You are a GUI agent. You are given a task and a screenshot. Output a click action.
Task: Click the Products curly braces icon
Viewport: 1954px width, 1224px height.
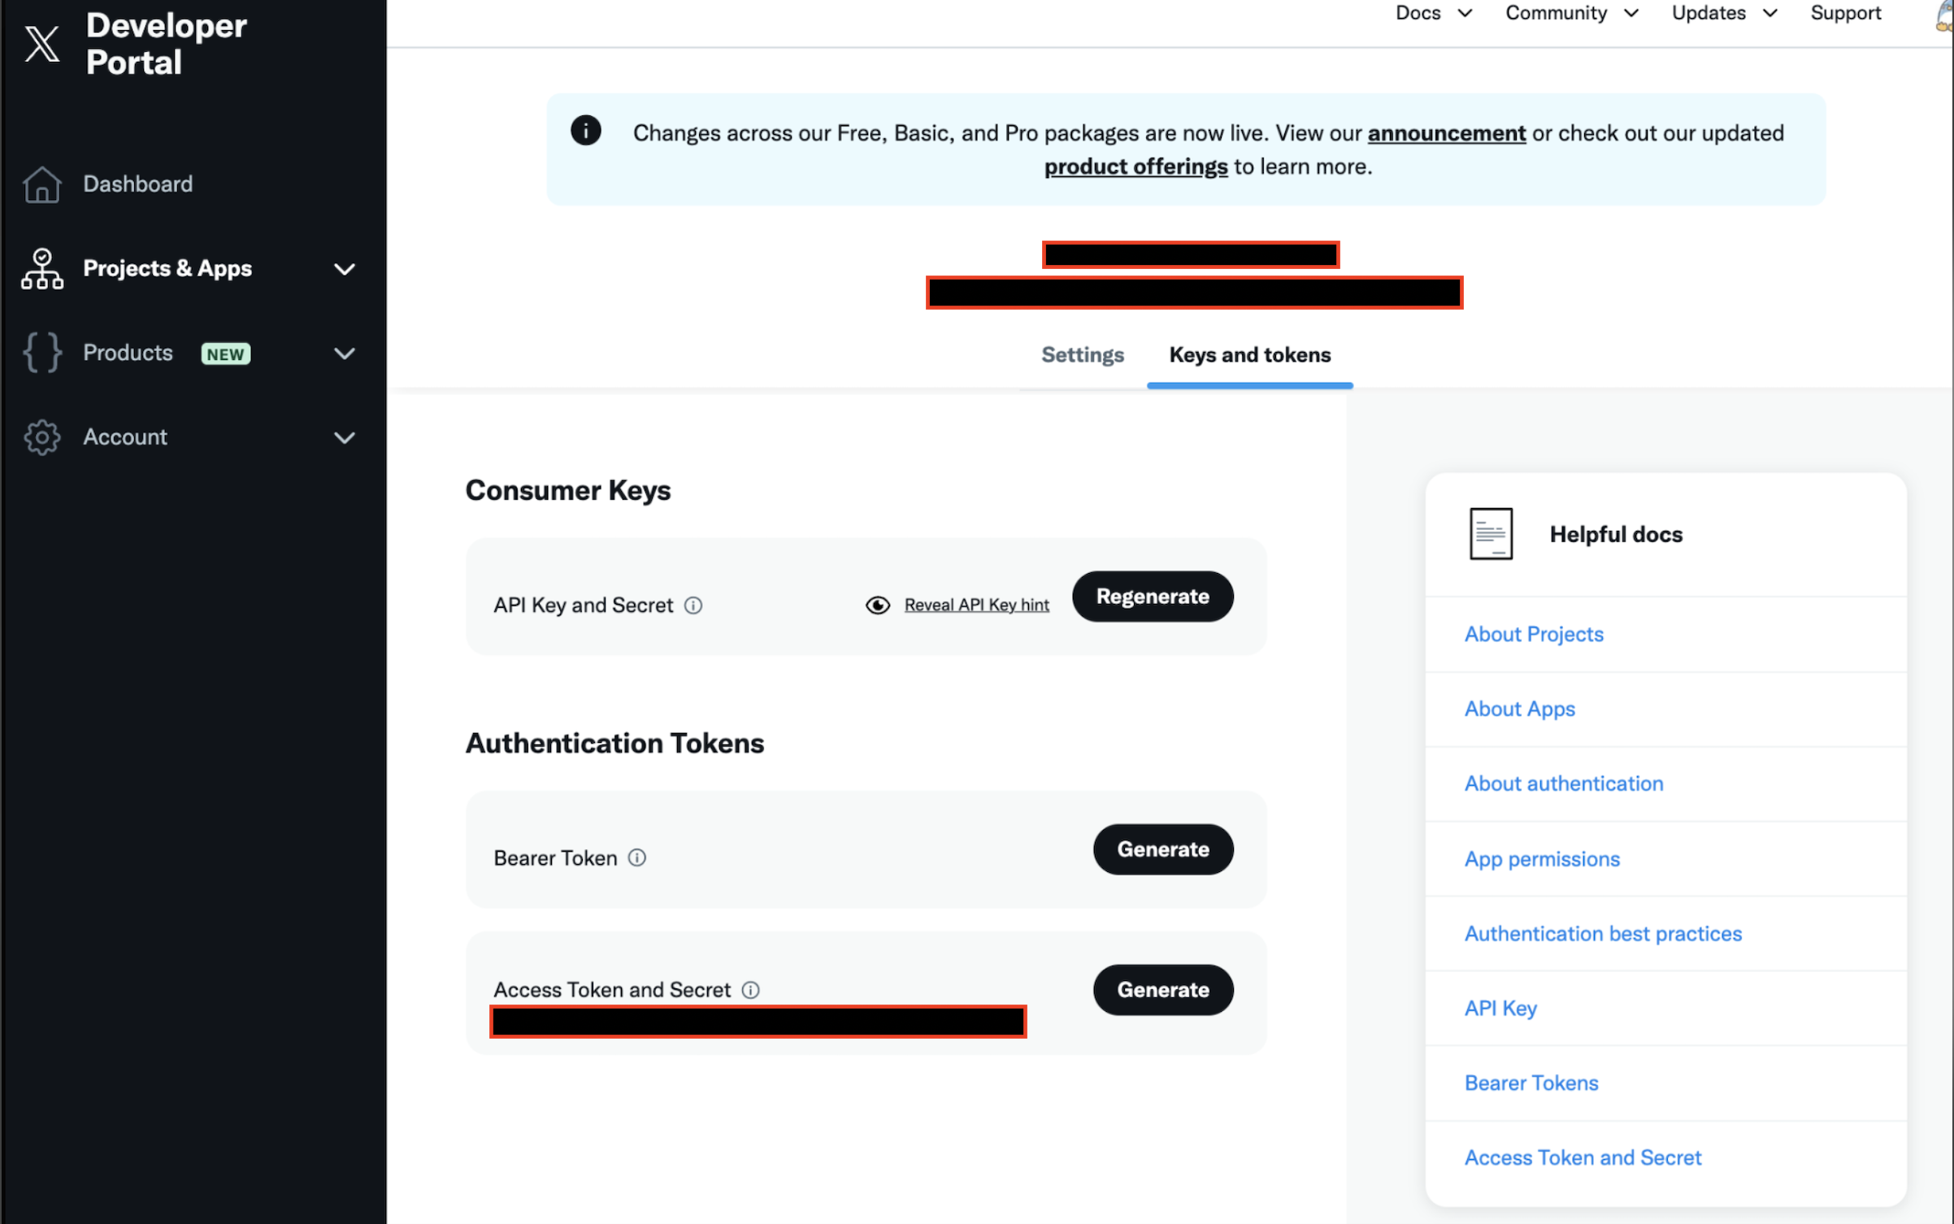42,353
